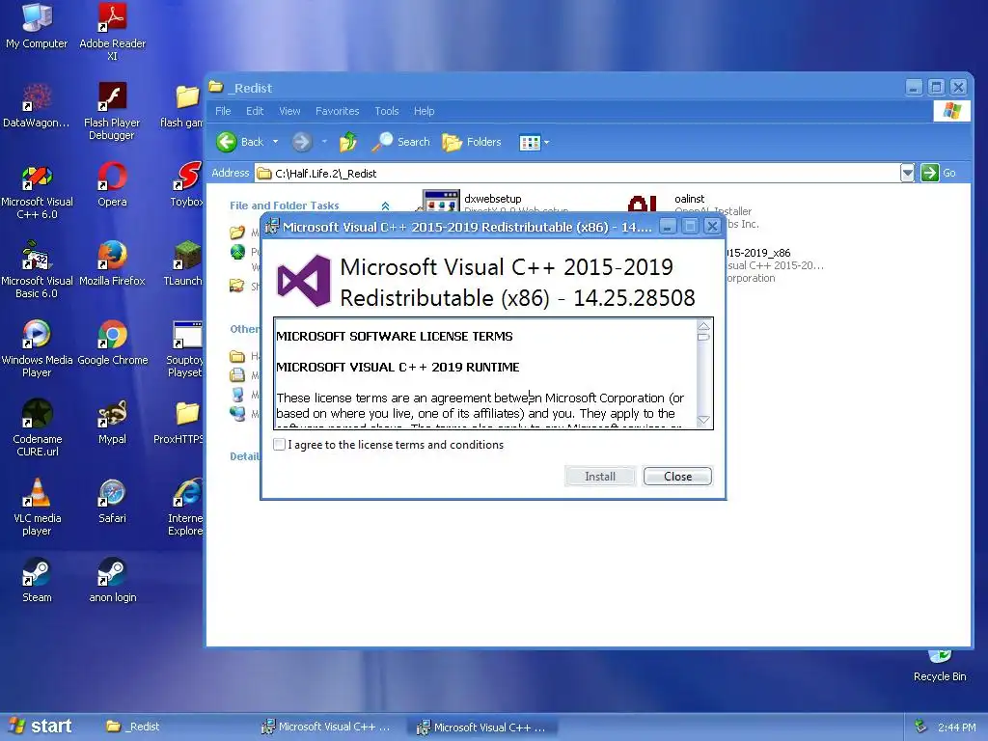Launch Mypal browser icon

click(112, 423)
